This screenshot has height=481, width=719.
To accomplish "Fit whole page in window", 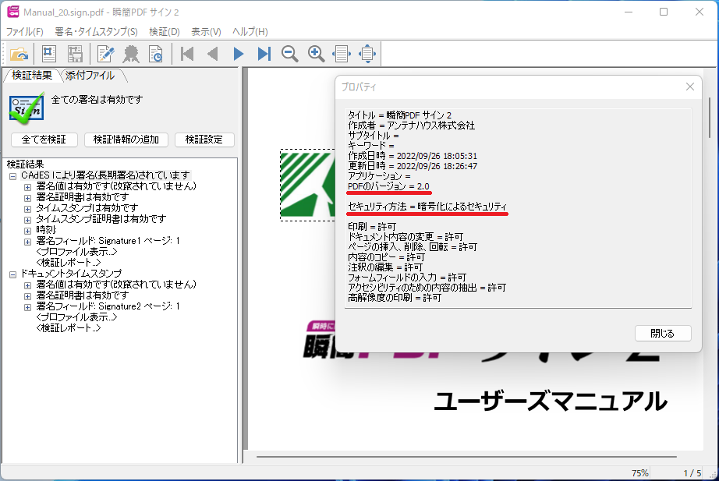I will click(x=367, y=54).
